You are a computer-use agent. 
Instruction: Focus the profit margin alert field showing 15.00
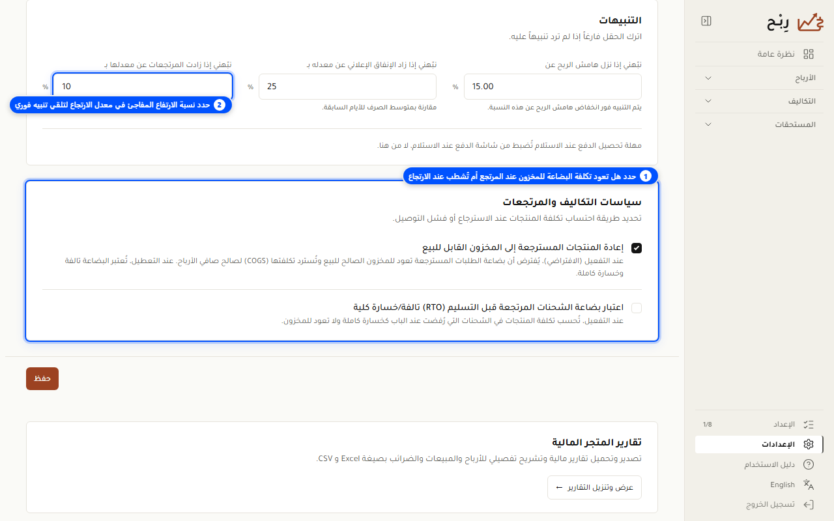(553, 87)
